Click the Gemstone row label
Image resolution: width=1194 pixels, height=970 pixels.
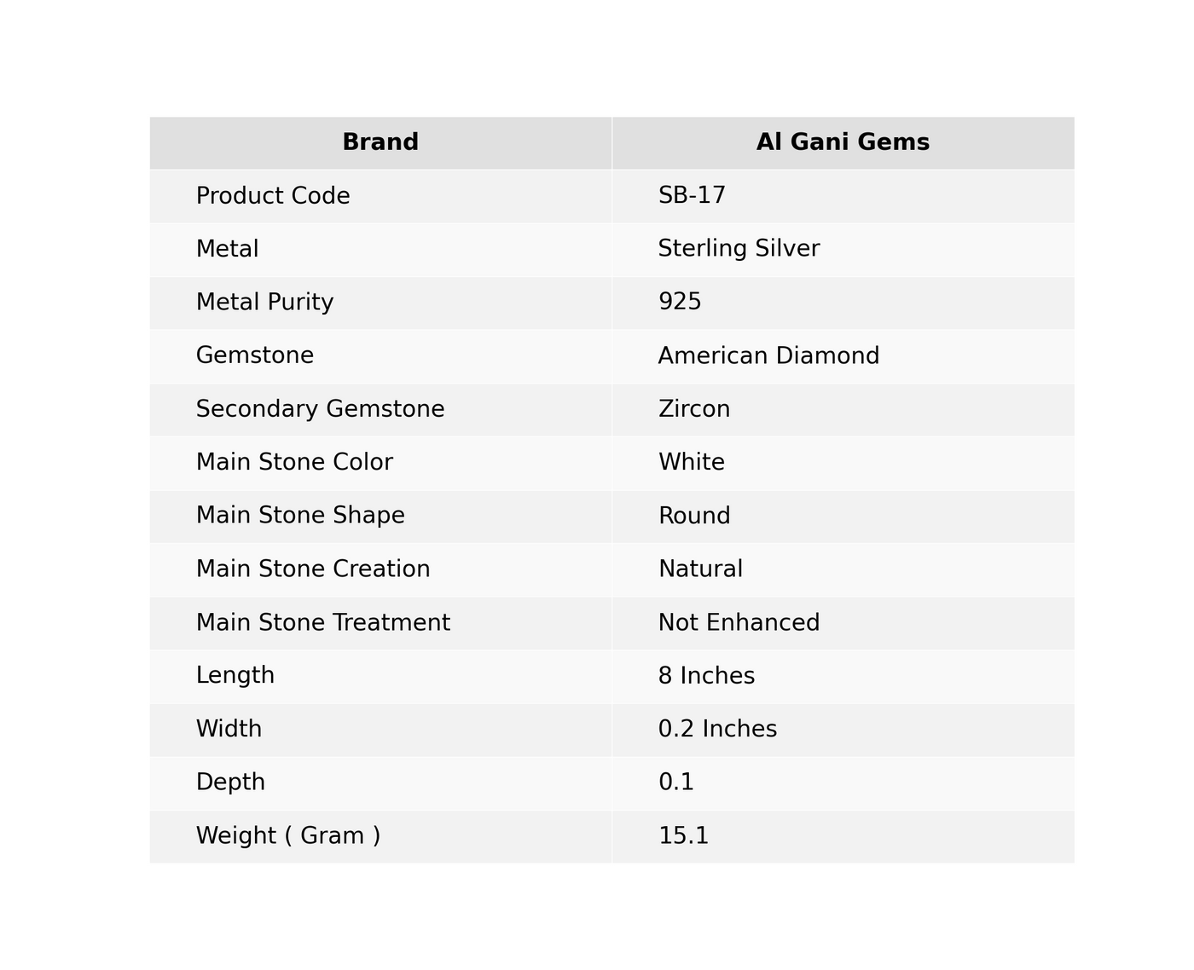pyautogui.click(x=255, y=355)
